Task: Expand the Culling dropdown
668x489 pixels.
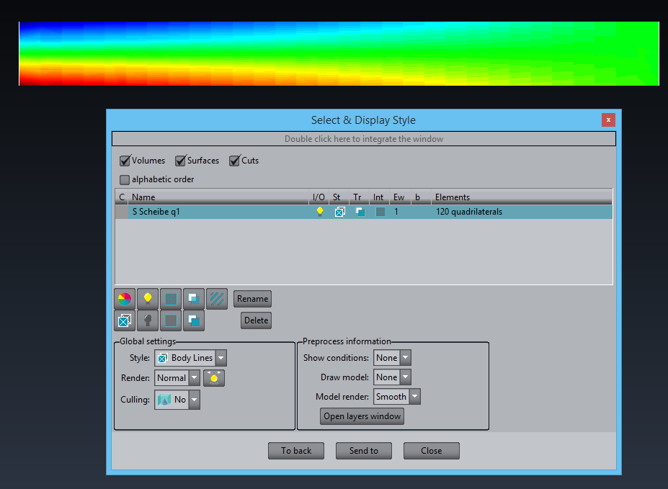Action: click(x=194, y=400)
